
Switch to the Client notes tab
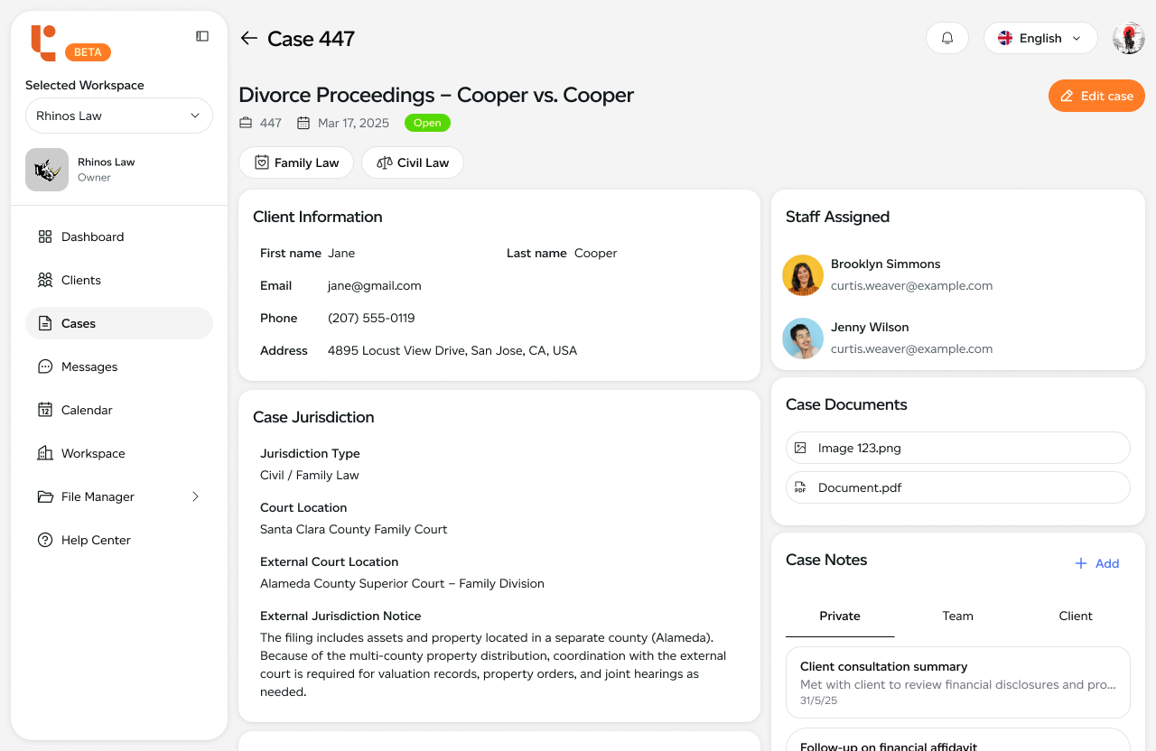[x=1075, y=616]
